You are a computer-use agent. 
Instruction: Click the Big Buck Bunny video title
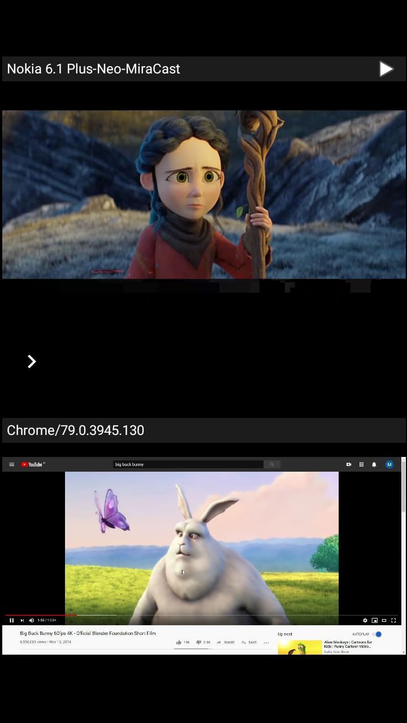click(x=88, y=633)
